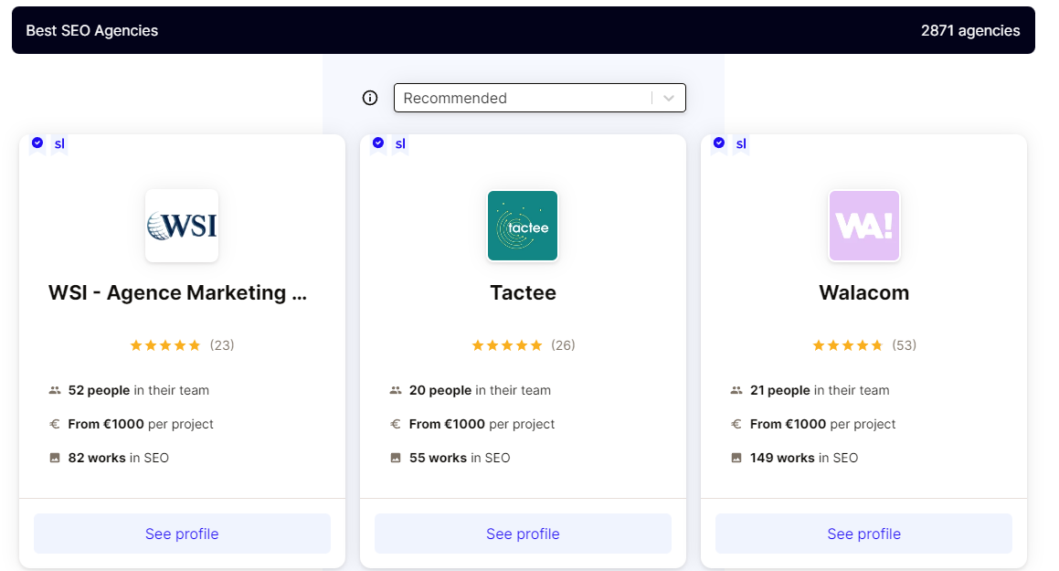Image resolution: width=1059 pixels, height=571 pixels.
Task: Click the Tactee five-star rating
Action: tap(507, 345)
